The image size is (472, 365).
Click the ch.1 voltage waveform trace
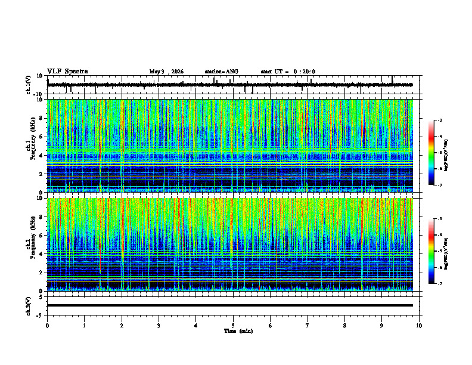(229, 85)
